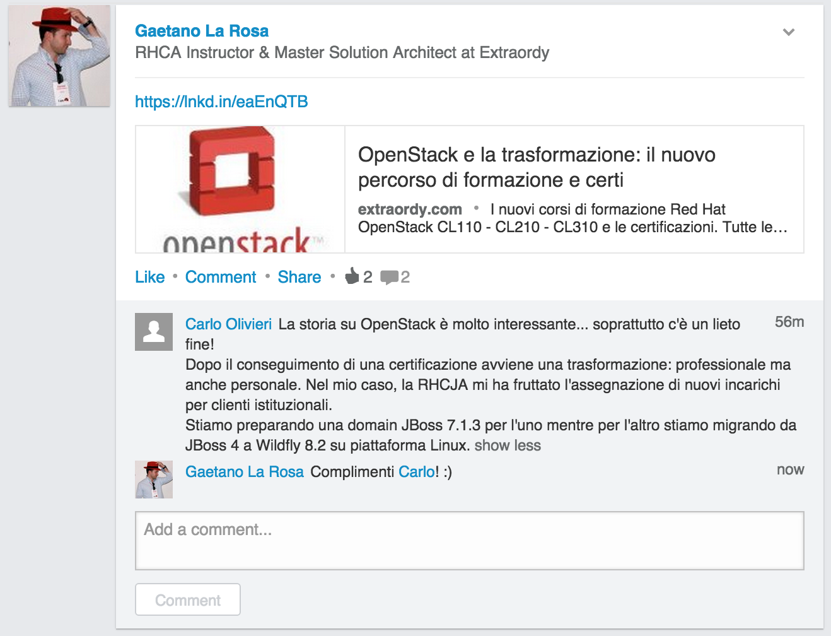This screenshot has width=831, height=636.
Task: Like the OpenStack post
Action: tap(149, 277)
